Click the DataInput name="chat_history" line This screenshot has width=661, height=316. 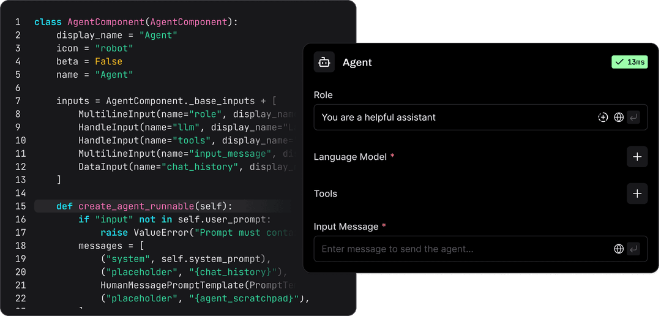point(188,167)
